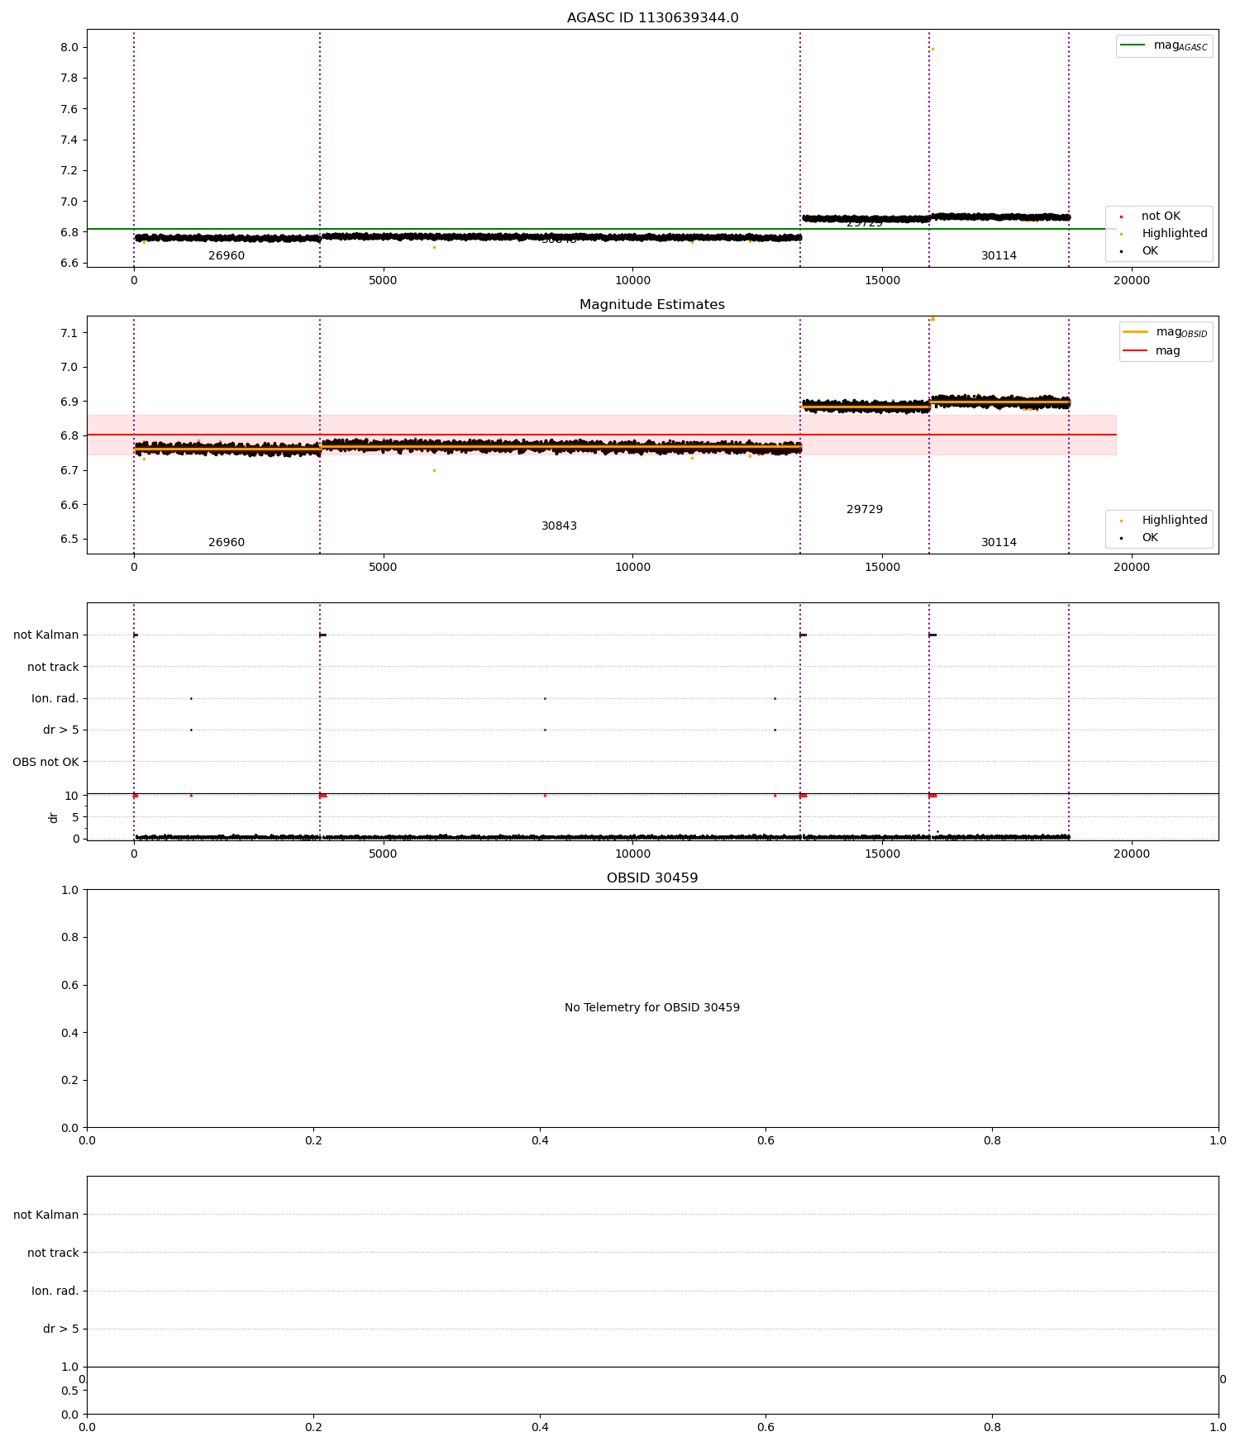Click the 'OBSID 30459' plot title
This screenshot has width=1240, height=1446.
pos(652,878)
